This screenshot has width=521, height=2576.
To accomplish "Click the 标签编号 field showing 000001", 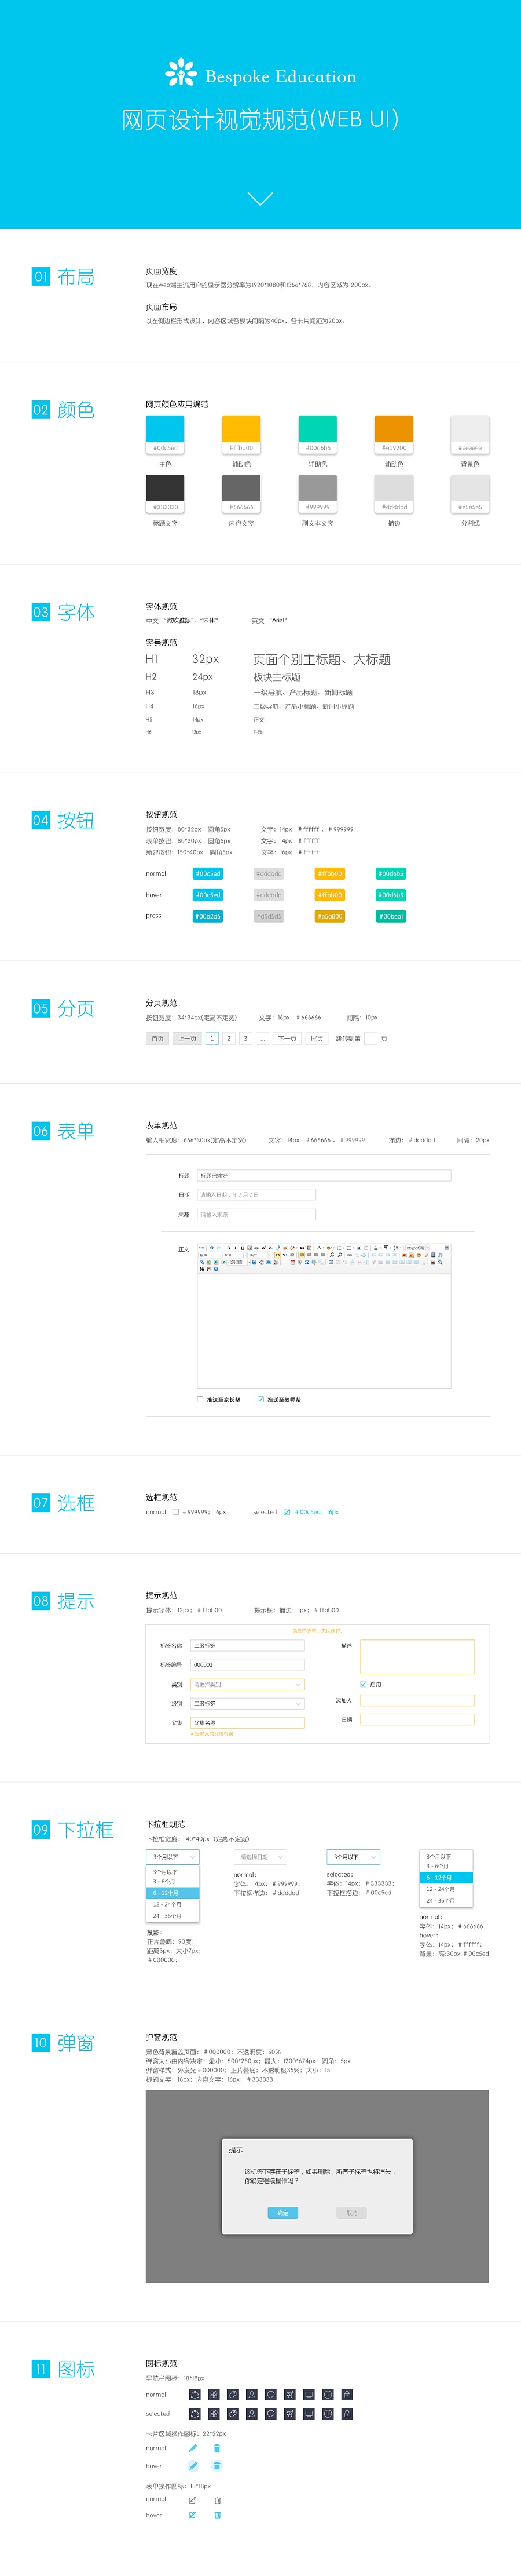I will pos(248,1665).
